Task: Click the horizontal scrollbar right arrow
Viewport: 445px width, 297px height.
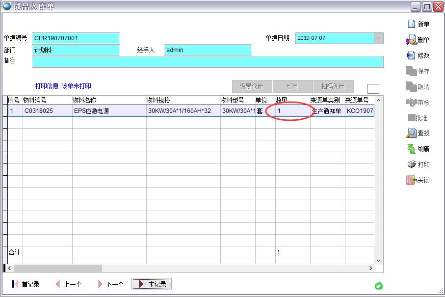Action: tap(370, 269)
